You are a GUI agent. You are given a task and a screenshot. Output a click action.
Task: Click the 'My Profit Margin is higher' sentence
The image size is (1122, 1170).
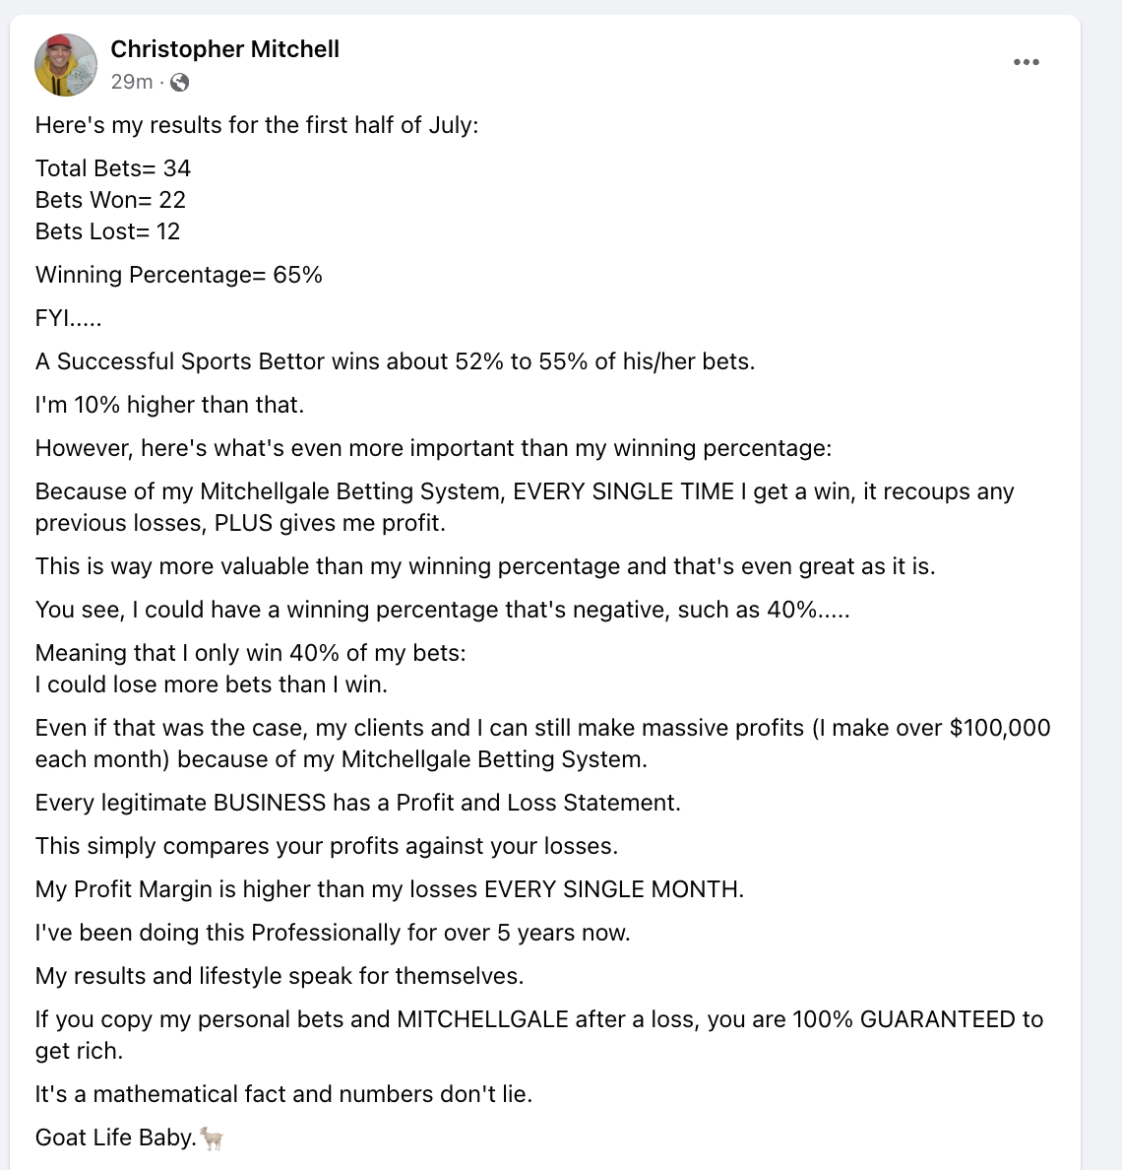[389, 888]
